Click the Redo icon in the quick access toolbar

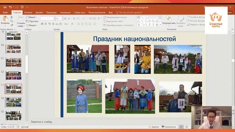[x=17, y=7]
